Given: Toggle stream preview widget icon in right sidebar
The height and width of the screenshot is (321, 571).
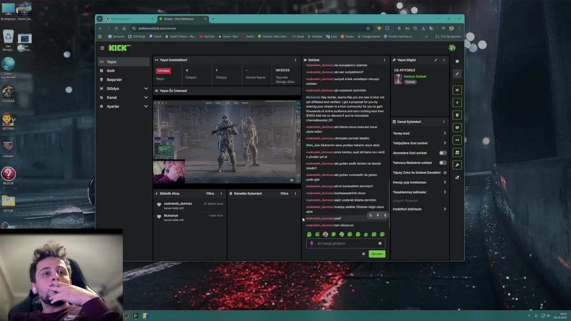Looking at the screenshot, I should 457,90.
